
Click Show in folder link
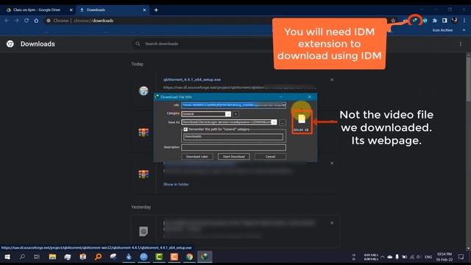[176, 184]
